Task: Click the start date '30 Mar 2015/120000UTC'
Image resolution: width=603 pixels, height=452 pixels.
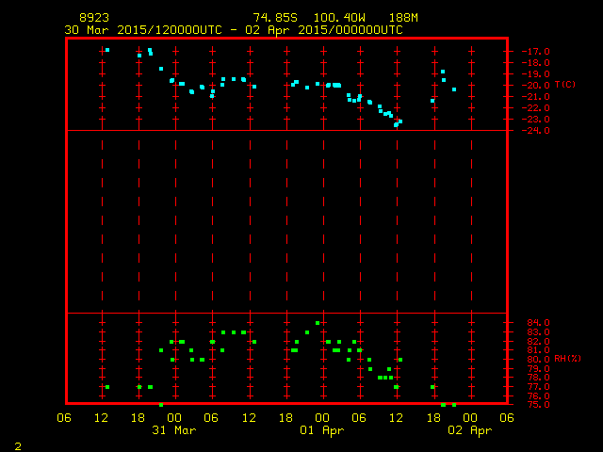Action: (x=143, y=30)
